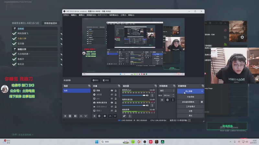
Task: Open the 渐变 transition type dropdown
Action: point(167,91)
